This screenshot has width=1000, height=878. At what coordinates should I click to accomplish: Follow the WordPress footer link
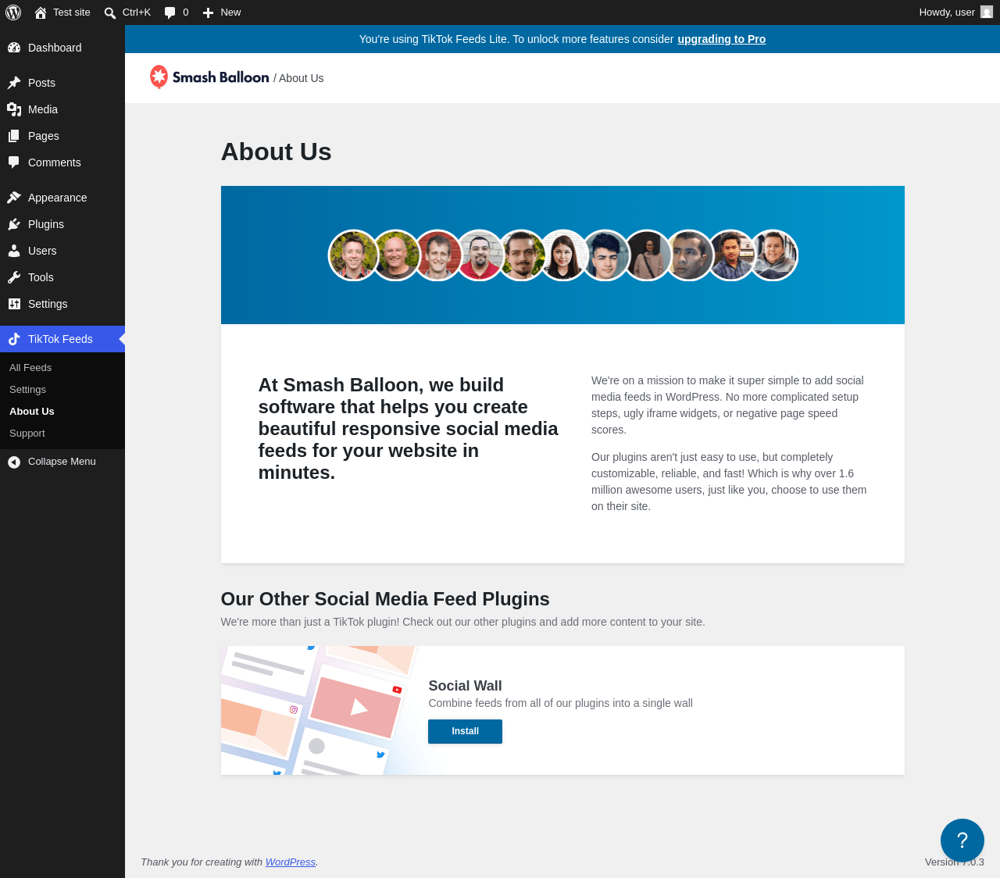click(x=291, y=862)
